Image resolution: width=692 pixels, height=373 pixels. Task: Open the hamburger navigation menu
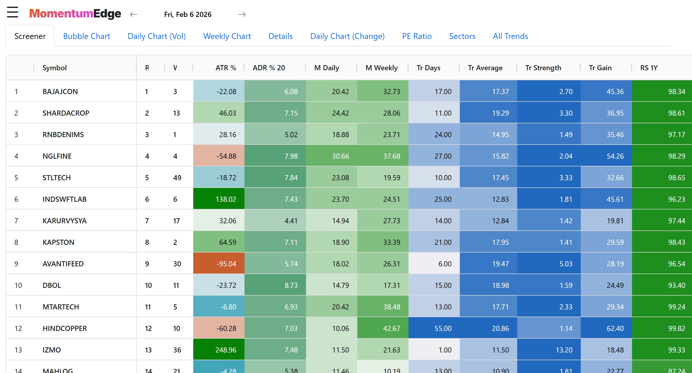coord(12,12)
